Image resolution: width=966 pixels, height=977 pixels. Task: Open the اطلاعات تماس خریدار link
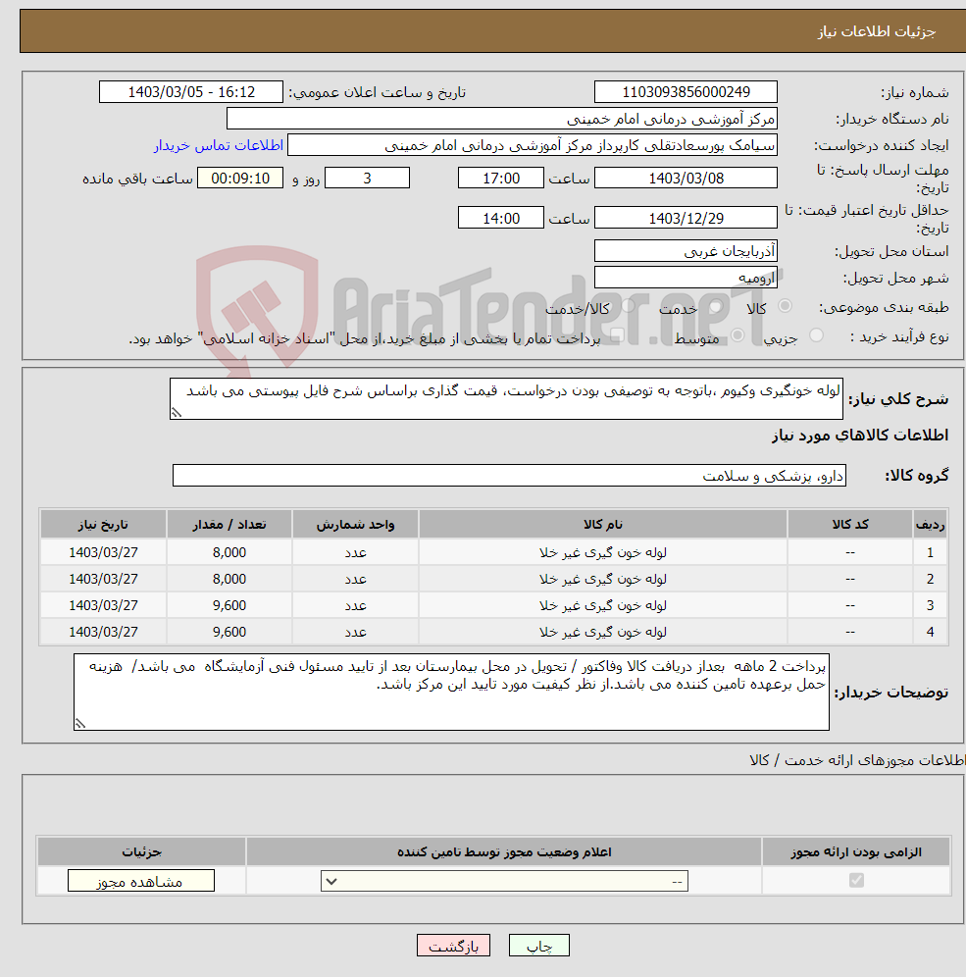point(219,145)
